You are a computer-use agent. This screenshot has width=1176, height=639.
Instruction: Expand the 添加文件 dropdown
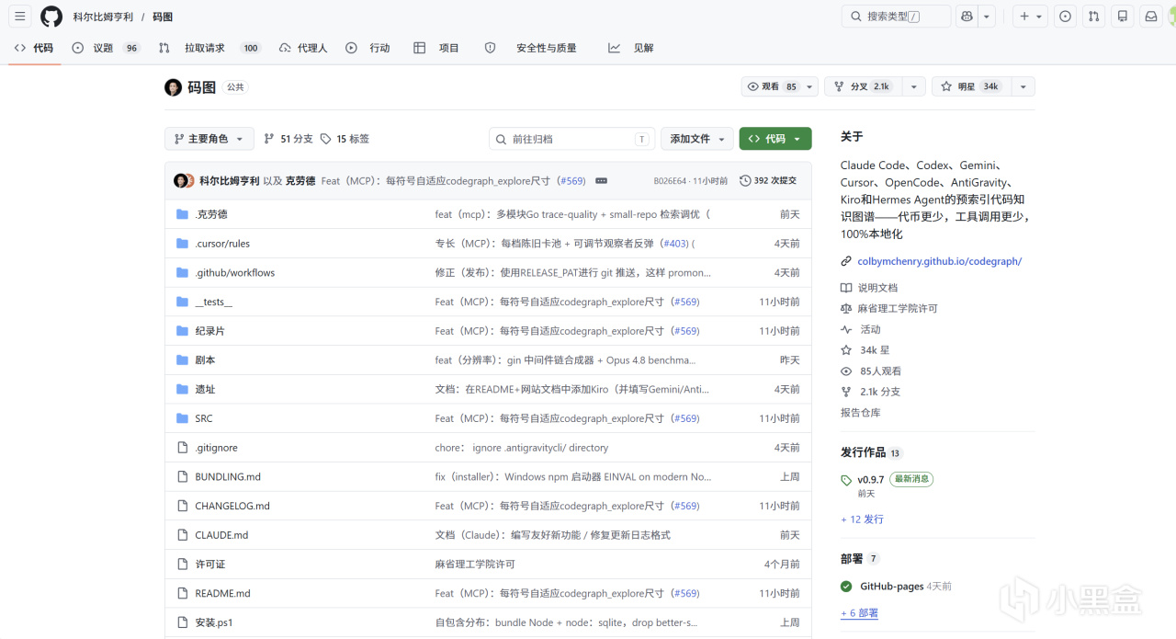[697, 139]
